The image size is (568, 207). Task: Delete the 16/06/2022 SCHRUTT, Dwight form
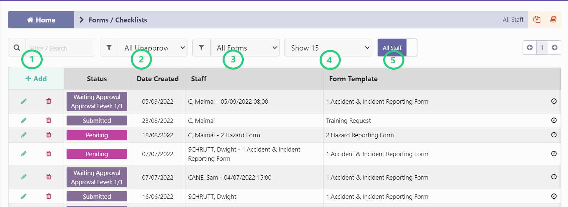[x=49, y=196]
